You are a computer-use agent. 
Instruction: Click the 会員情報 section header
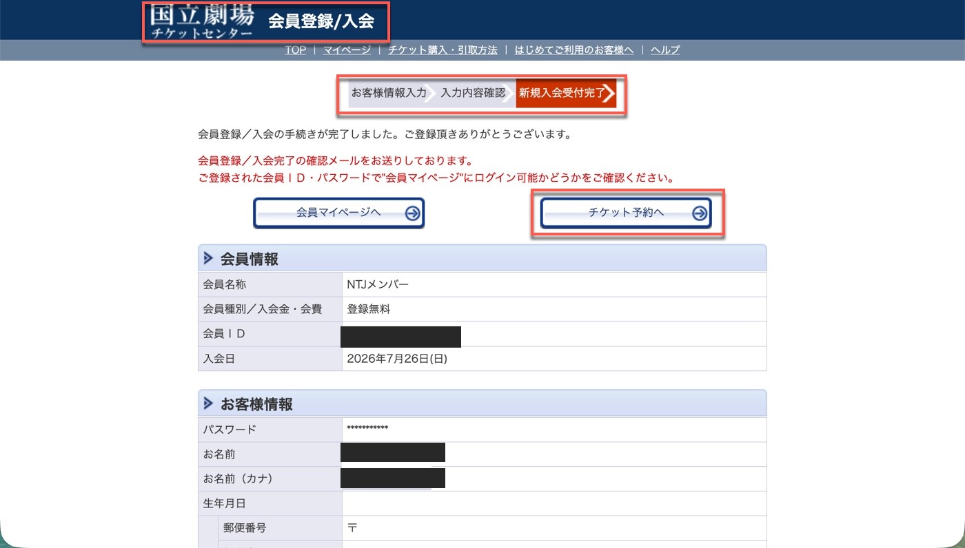[482, 258]
